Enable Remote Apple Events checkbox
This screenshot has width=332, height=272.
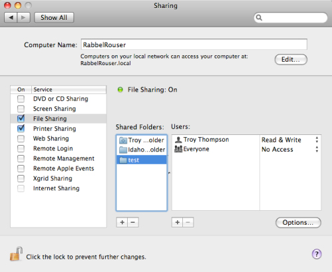point(21,168)
